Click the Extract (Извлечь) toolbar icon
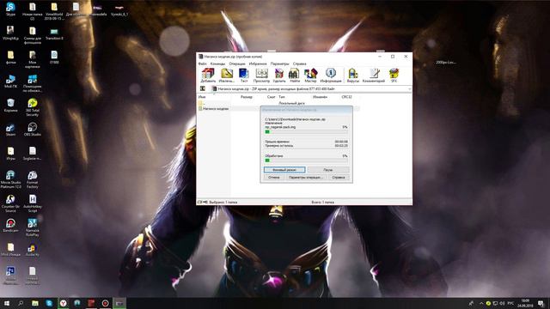550x309 pixels. tap(227, 75)
